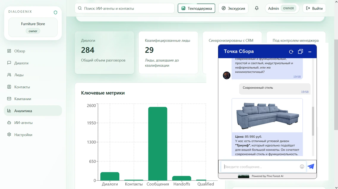This screenshot has width=338, height=189.
Task: Click the Настройки gear icon
Action: click(x=9, y=134)
